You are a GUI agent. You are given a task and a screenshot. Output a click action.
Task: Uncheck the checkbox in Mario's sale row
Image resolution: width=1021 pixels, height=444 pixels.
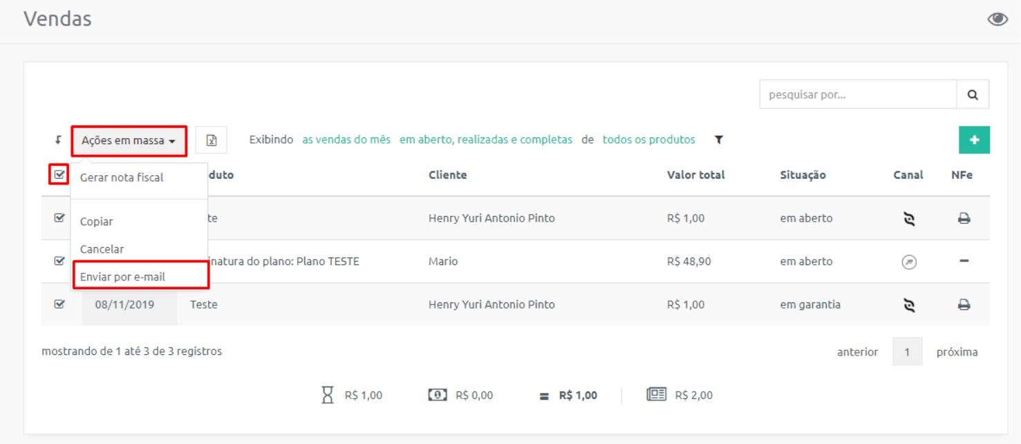(59, 261)
